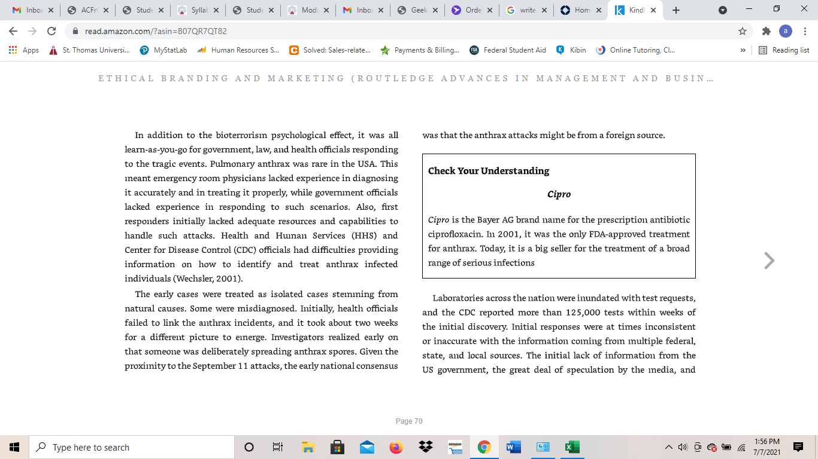Close the Kindle tab
Screen dimensions: 818x459
click(x=653, y=10)
